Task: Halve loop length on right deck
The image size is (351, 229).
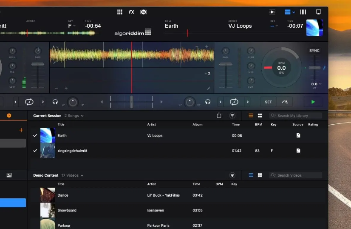Action: (x=220, y=102)
